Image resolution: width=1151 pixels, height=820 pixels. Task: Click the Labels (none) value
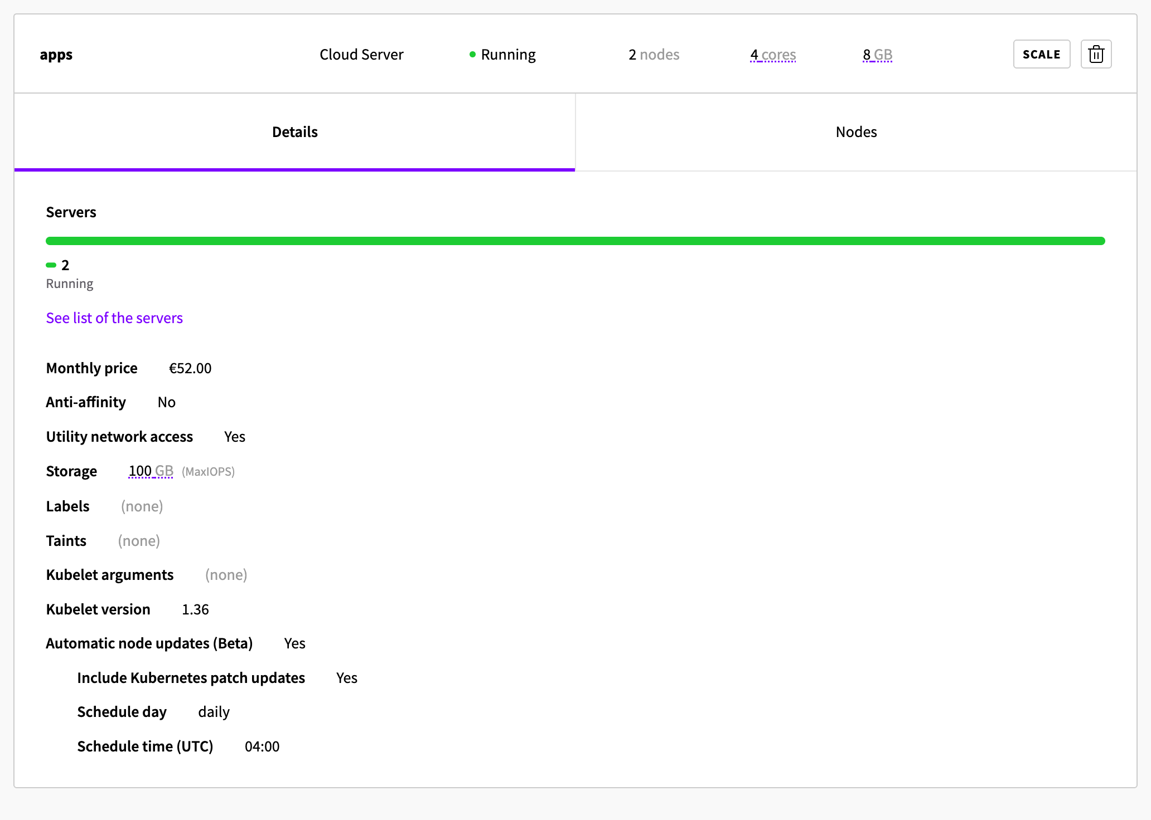(x=142, y=506)
